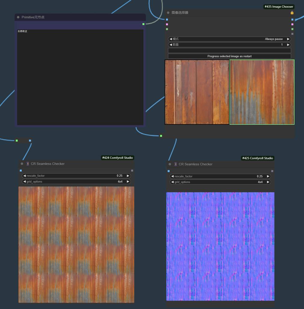The height and width of the screenshot is (309, 304).
Task: Decrease rescale_factor on node #425 with left arrow
Action: (172, 176)
